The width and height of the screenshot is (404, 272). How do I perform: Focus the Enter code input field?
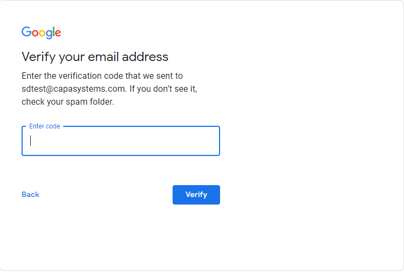121,141
